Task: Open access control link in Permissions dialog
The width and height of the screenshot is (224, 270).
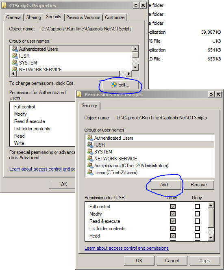Action: pos(126,248)
